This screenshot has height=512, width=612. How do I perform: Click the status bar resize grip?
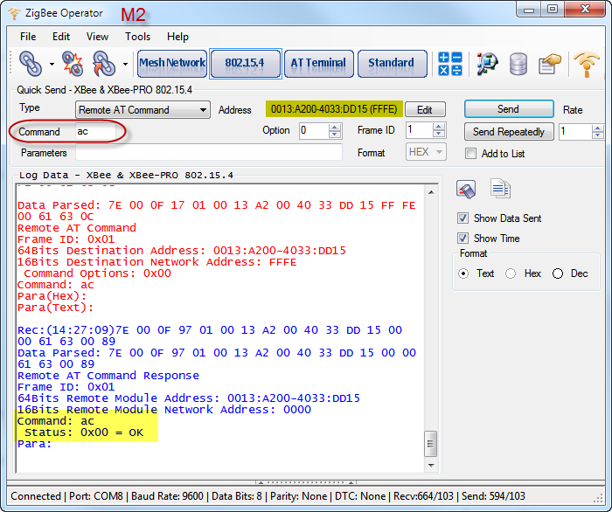click(x=599, y=499)
